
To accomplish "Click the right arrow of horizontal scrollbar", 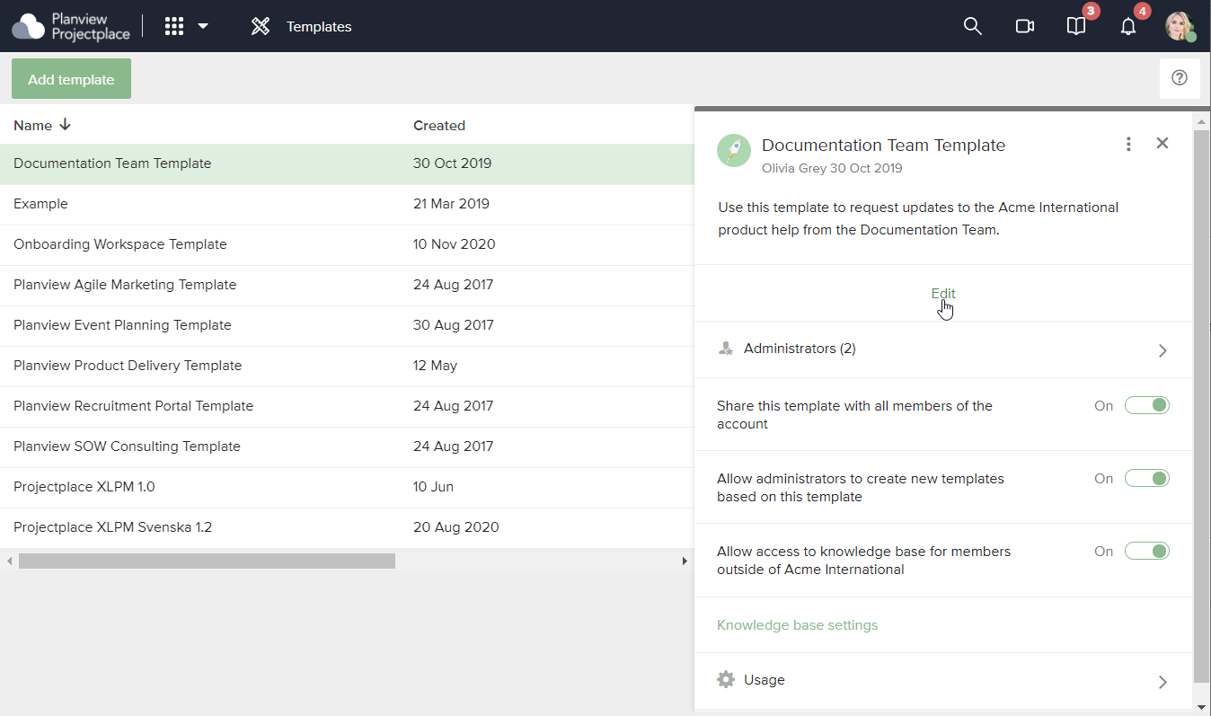I will 685,561.
